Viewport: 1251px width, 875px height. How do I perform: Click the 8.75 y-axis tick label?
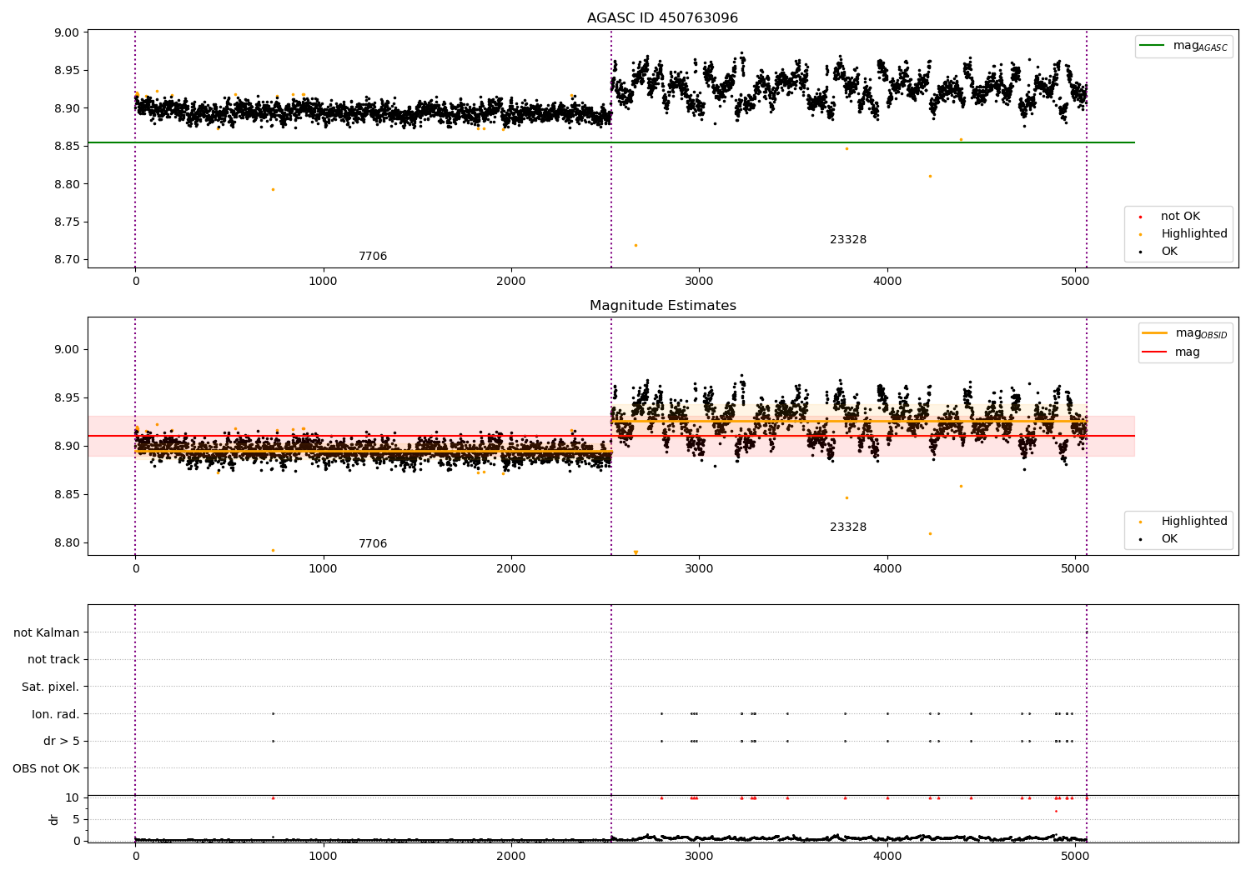66,222
